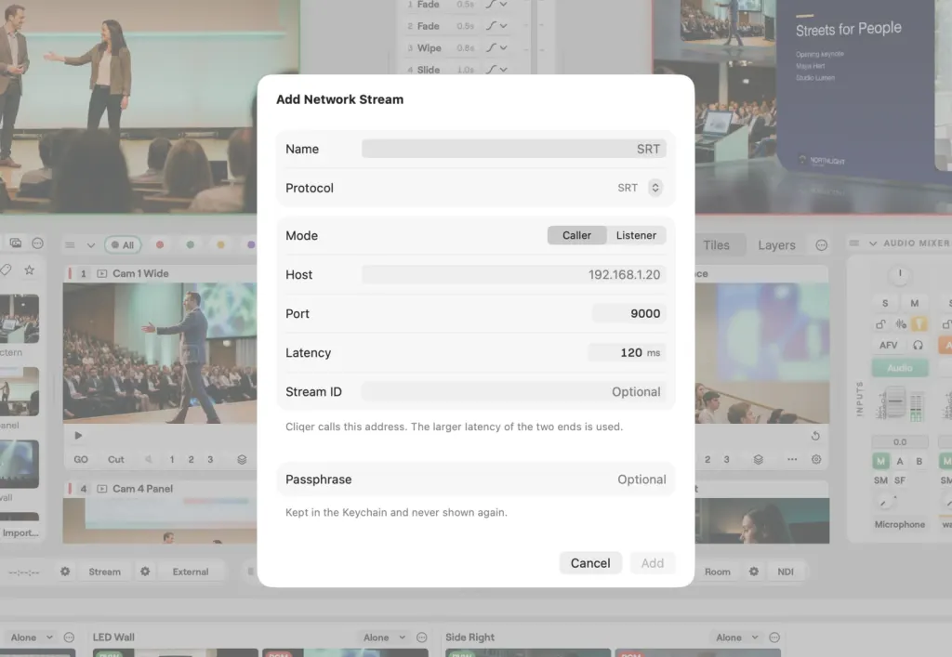This screenshot has height=657, width=952.
Task: Toggle the yellow highlighted mic icon
Action: [919, 324]
